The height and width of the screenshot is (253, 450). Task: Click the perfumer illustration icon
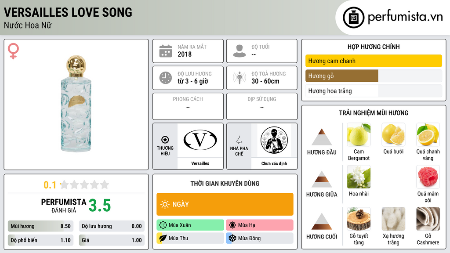[x=274, y=140]
